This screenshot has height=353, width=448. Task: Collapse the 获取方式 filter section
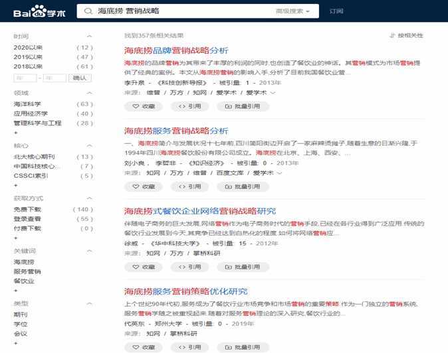pos(90,198)
